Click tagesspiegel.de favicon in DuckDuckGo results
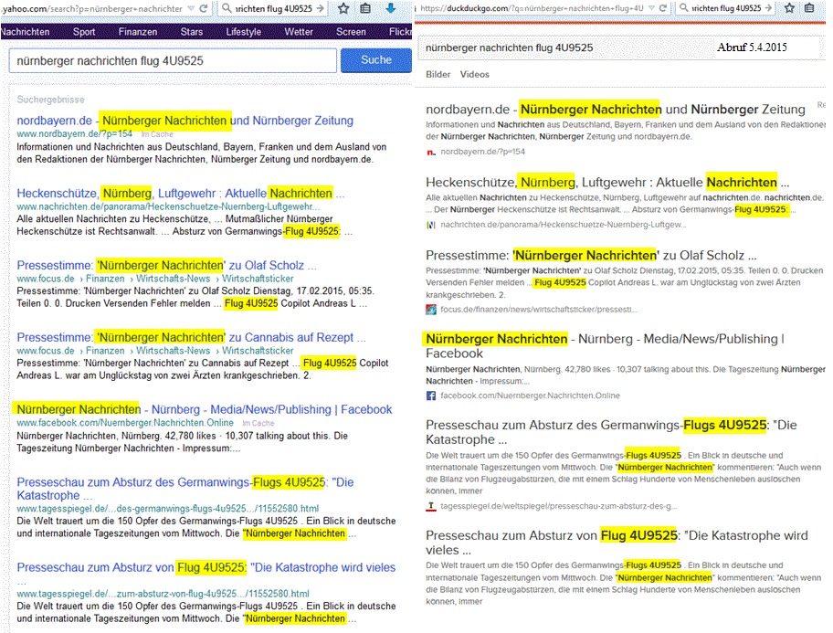 pos(431,507)
